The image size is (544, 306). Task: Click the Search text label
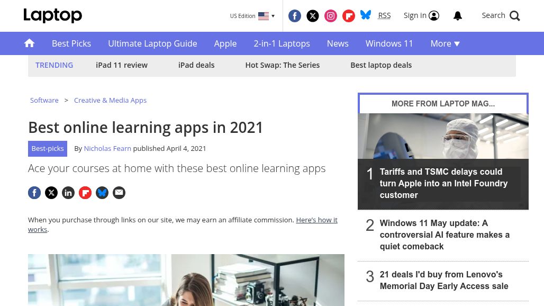[493, 15]
